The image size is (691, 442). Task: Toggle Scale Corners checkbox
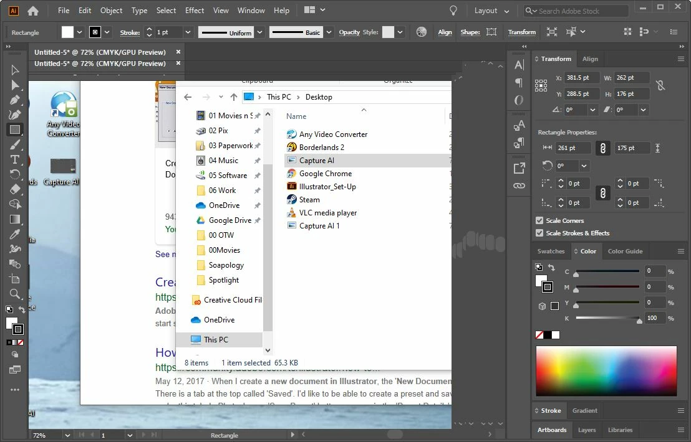tap(539, 220)
